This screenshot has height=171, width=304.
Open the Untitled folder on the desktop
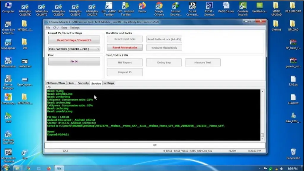276,26
